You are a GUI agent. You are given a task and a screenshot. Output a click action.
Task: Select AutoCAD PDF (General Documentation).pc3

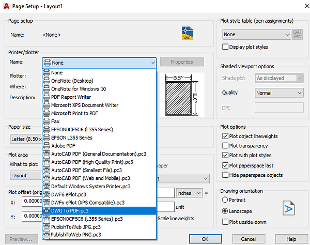(x=99, y=154)
